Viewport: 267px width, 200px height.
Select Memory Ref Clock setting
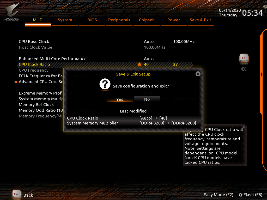tap(36, 104)
